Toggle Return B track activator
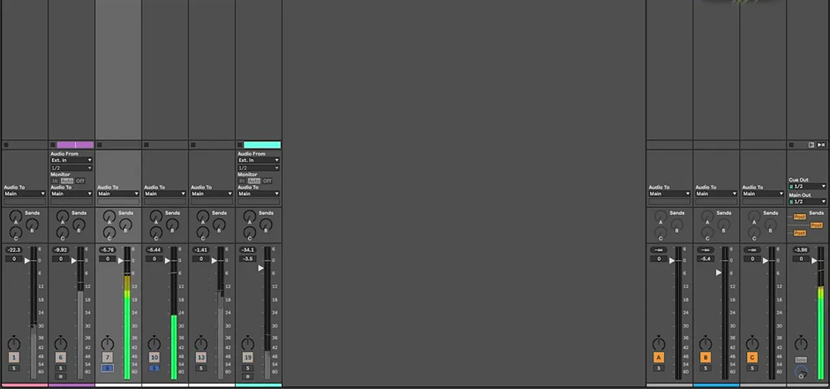 705,357
